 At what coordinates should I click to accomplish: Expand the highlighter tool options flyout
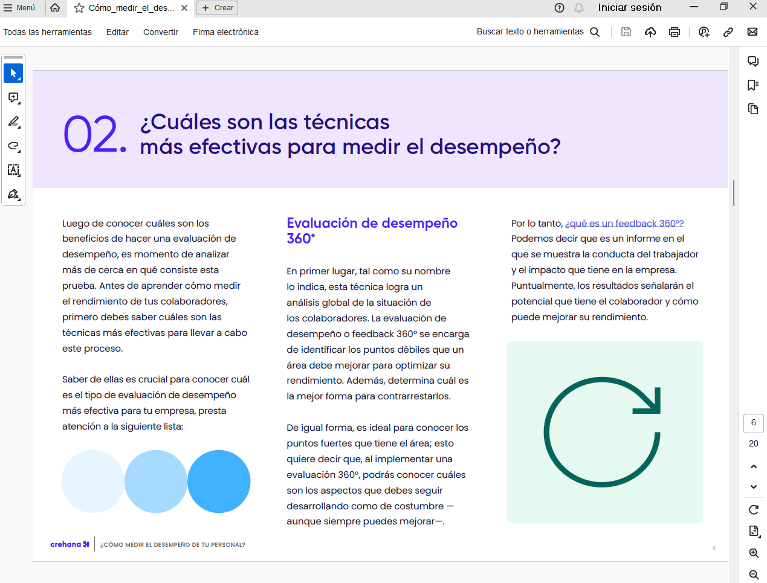(x=19, y=128)
